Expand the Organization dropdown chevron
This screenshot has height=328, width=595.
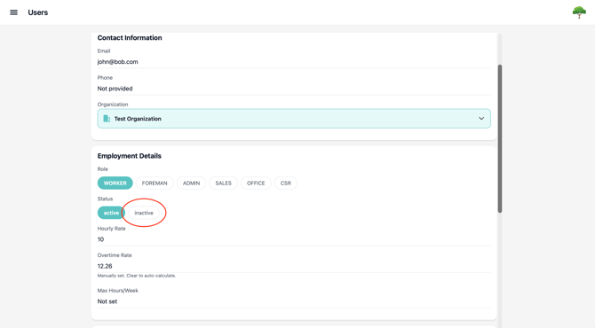[481, 119]
